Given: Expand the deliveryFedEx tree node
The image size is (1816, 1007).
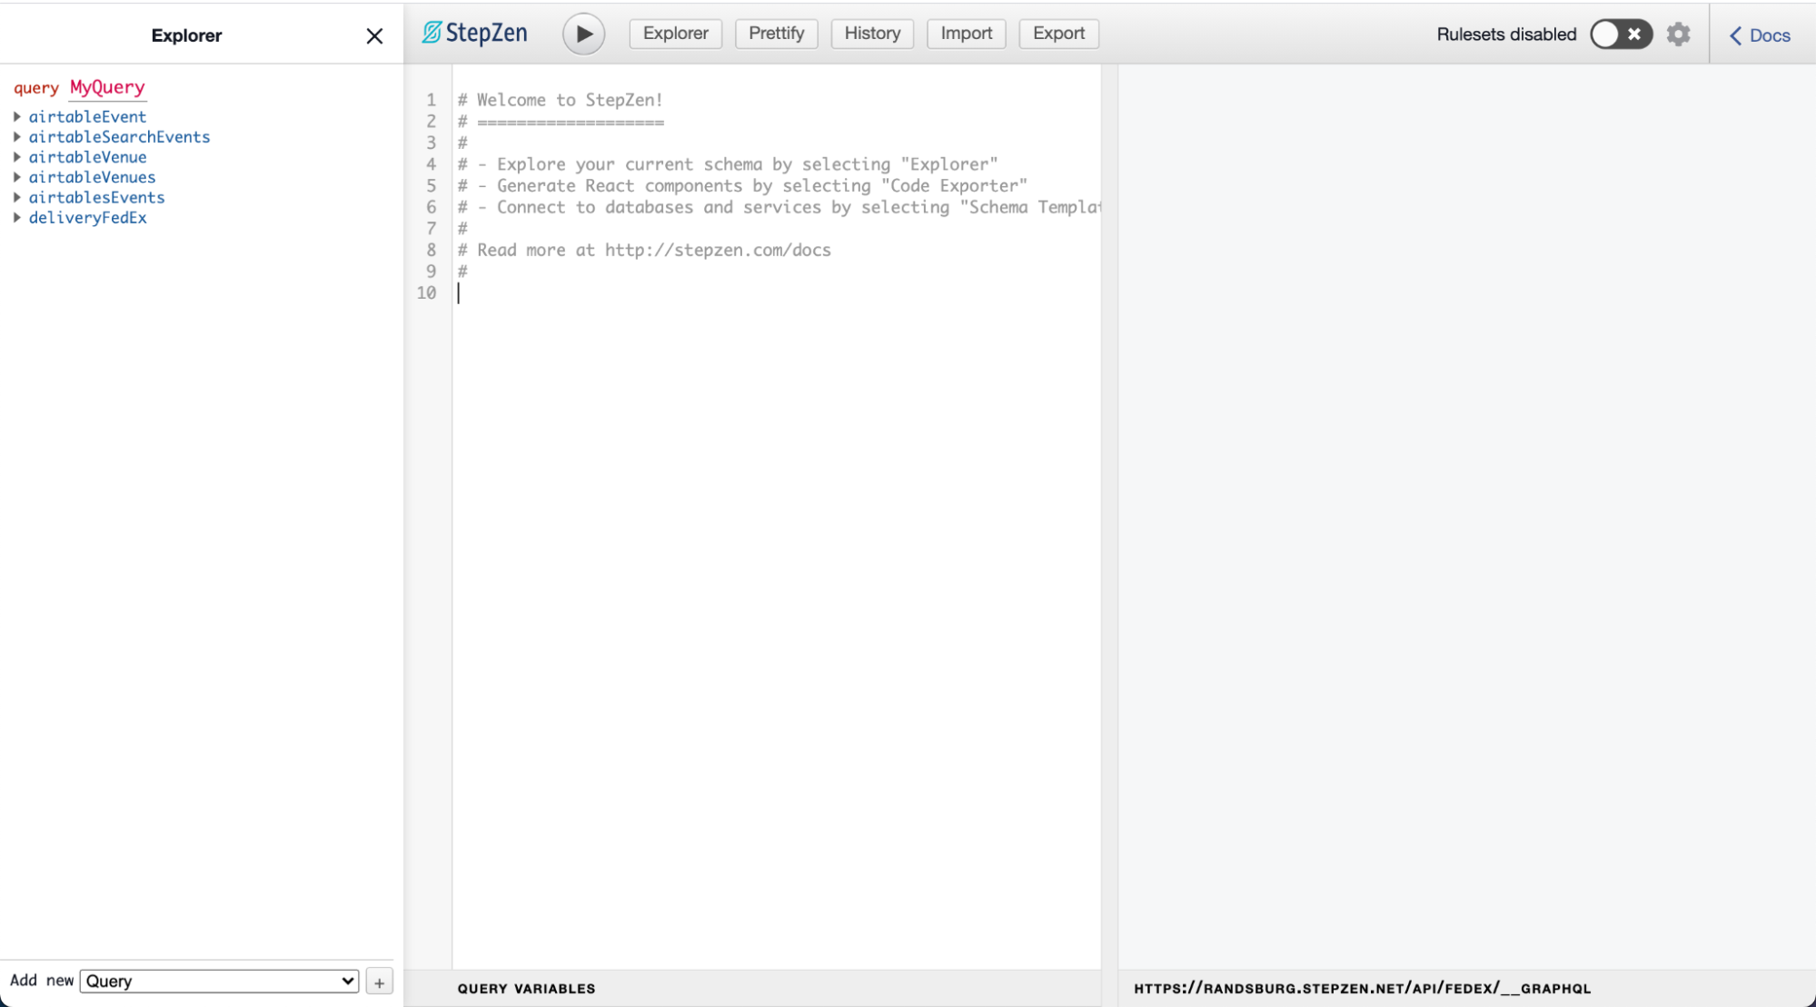Looking at the screenshot, I should 16,218.
